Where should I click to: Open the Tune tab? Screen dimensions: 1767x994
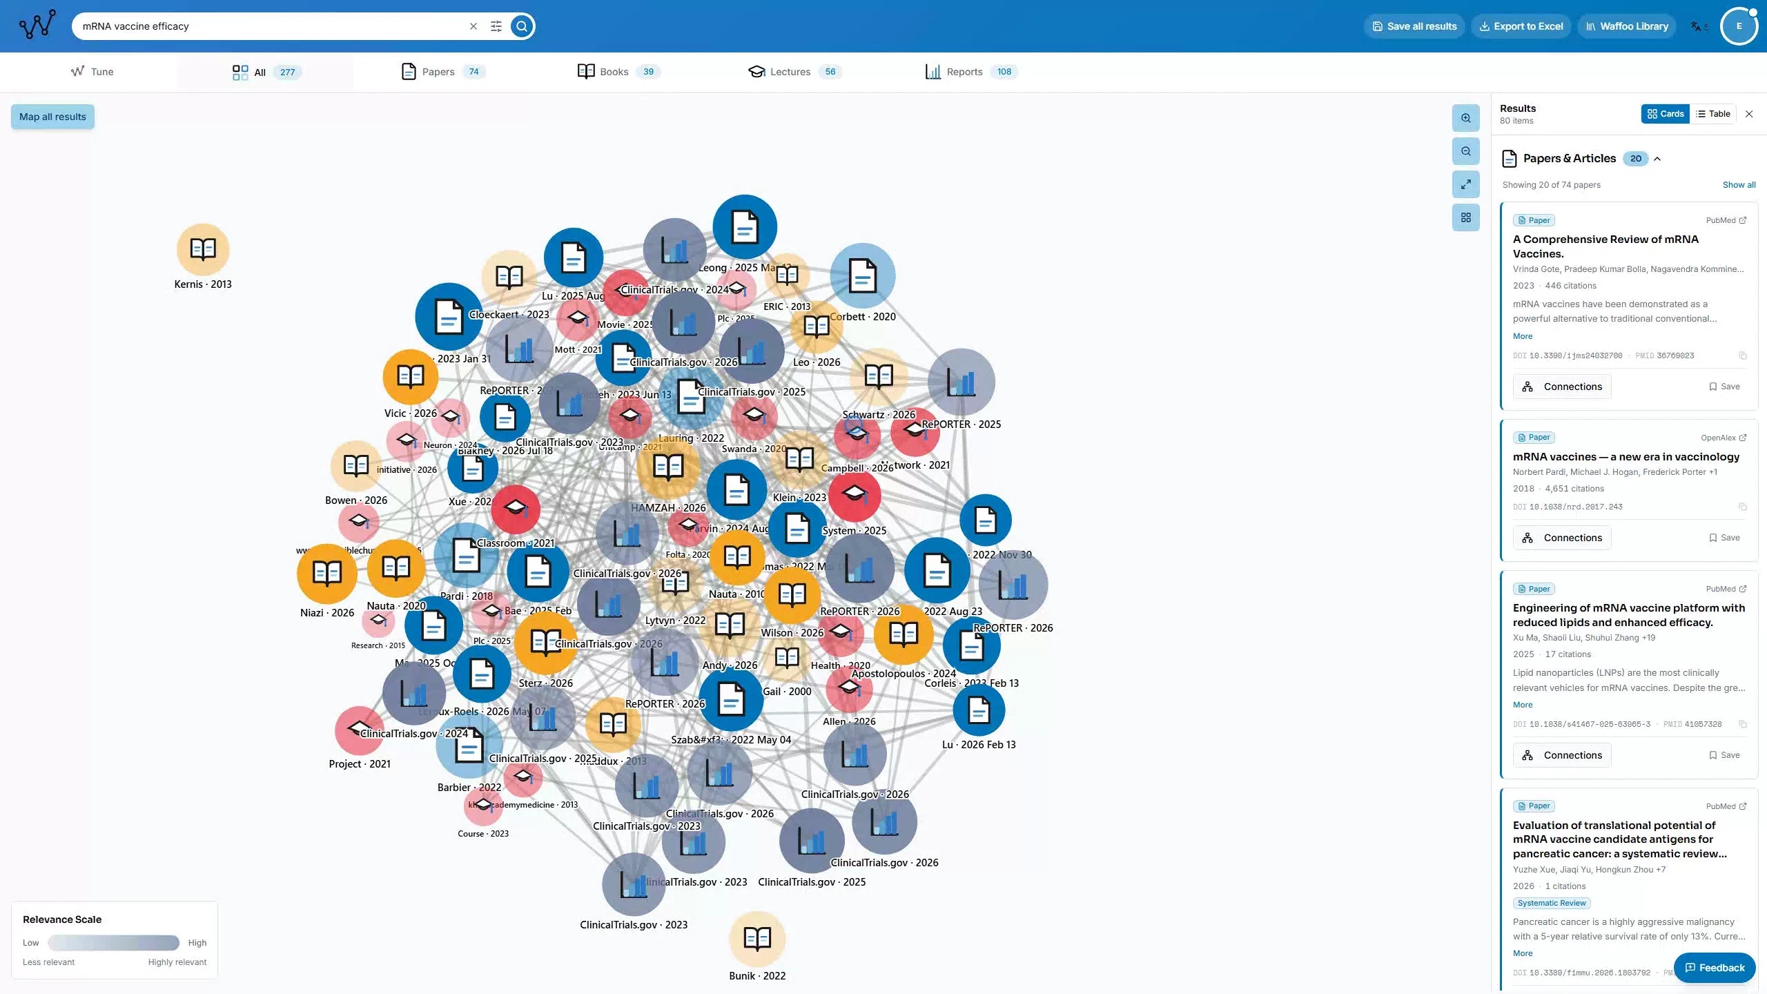[92, 72]
